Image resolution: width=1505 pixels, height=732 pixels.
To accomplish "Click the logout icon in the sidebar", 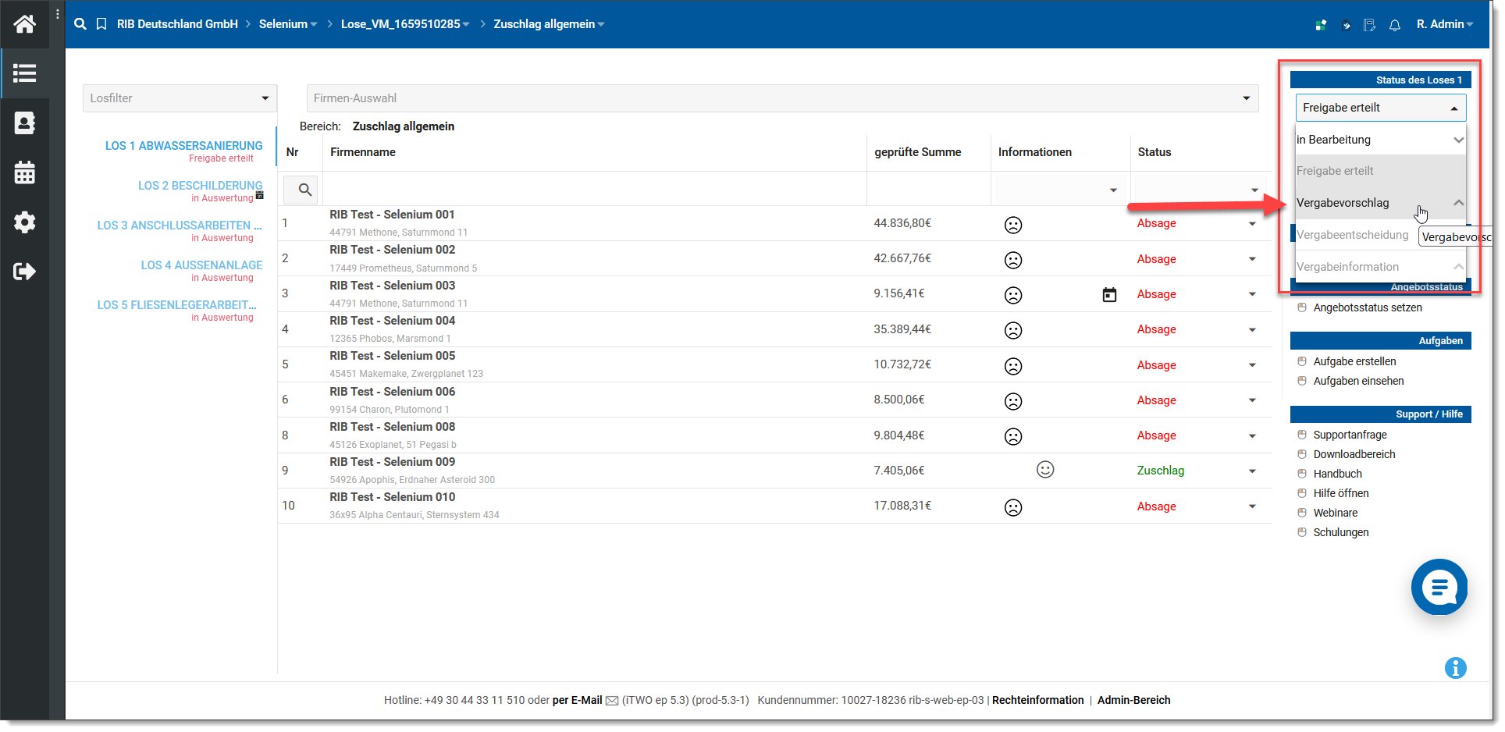I will coord(24,272).
